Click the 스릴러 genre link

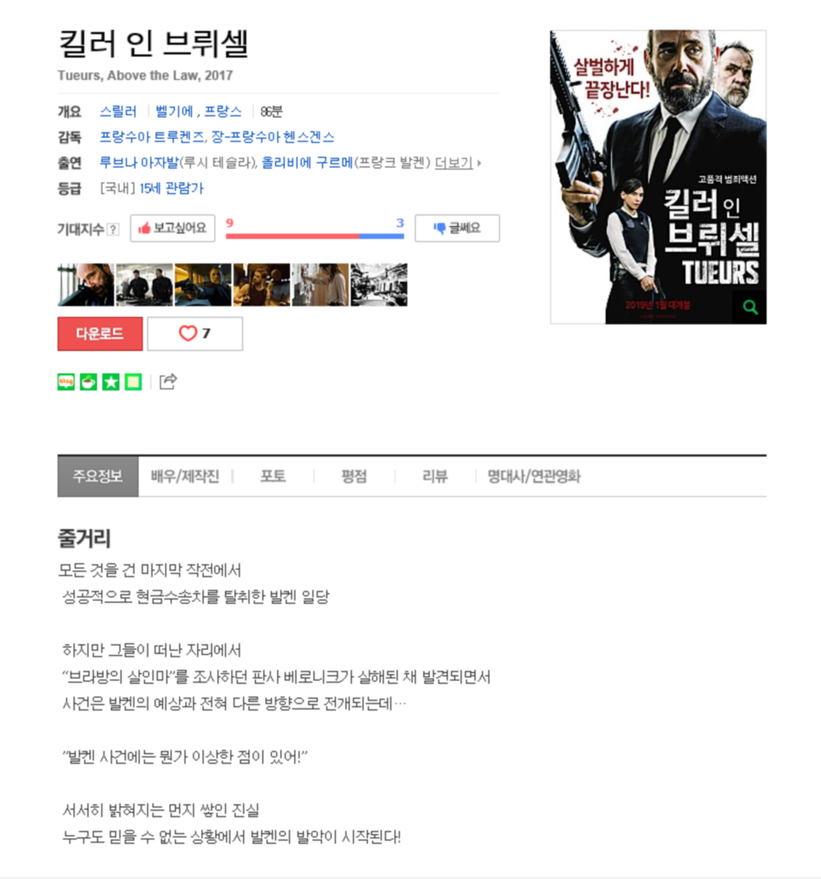point(118,112)
